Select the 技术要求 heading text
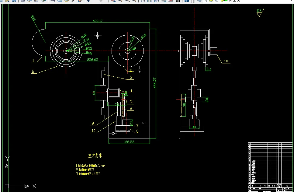Image resolution: width=294 pixels, height=192 pixels. click(x=95, y=155)
